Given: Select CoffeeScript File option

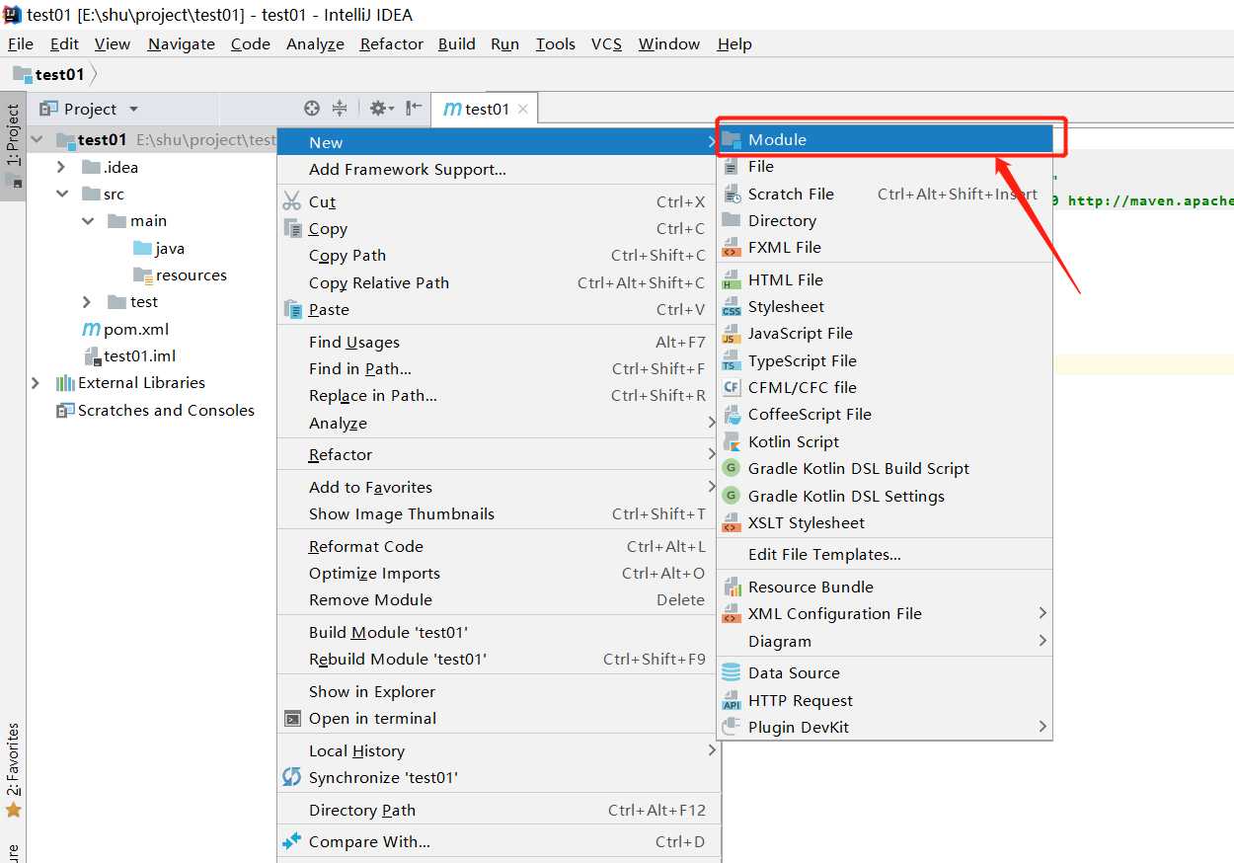Looking at the screenshot, I should click(x=885, y=414).
